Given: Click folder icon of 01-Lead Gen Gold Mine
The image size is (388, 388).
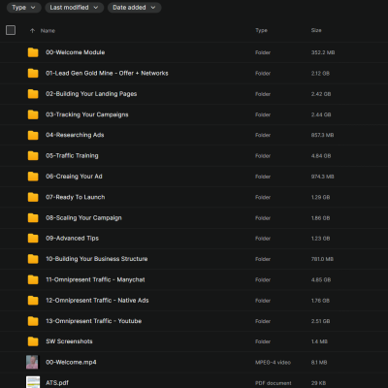Looking at the screenshot, I should pos(33,73).
